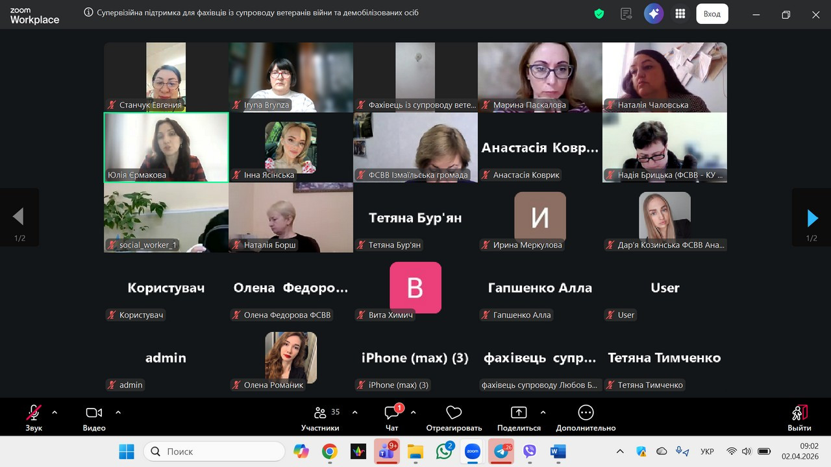Select Наталія Чаловська's video tile
The height and width of the screenshot is (467, 831).
(665, 77)
